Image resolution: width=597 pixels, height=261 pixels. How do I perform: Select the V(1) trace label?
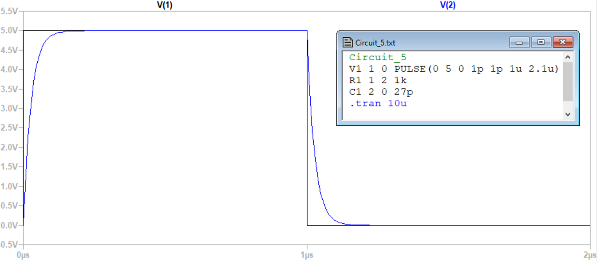click(x=165, y=5)
